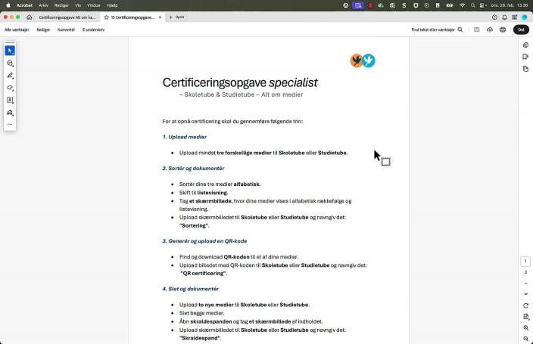
Task: Click Rediger in the Acrobat toolbar
Action: 43,29
